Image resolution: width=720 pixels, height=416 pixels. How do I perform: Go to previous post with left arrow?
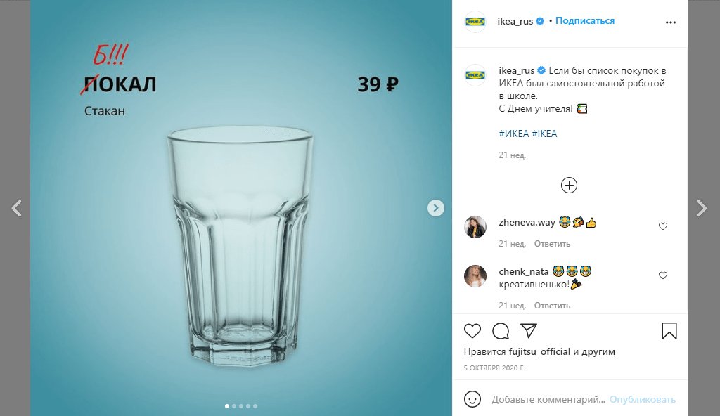coord(18,208)
